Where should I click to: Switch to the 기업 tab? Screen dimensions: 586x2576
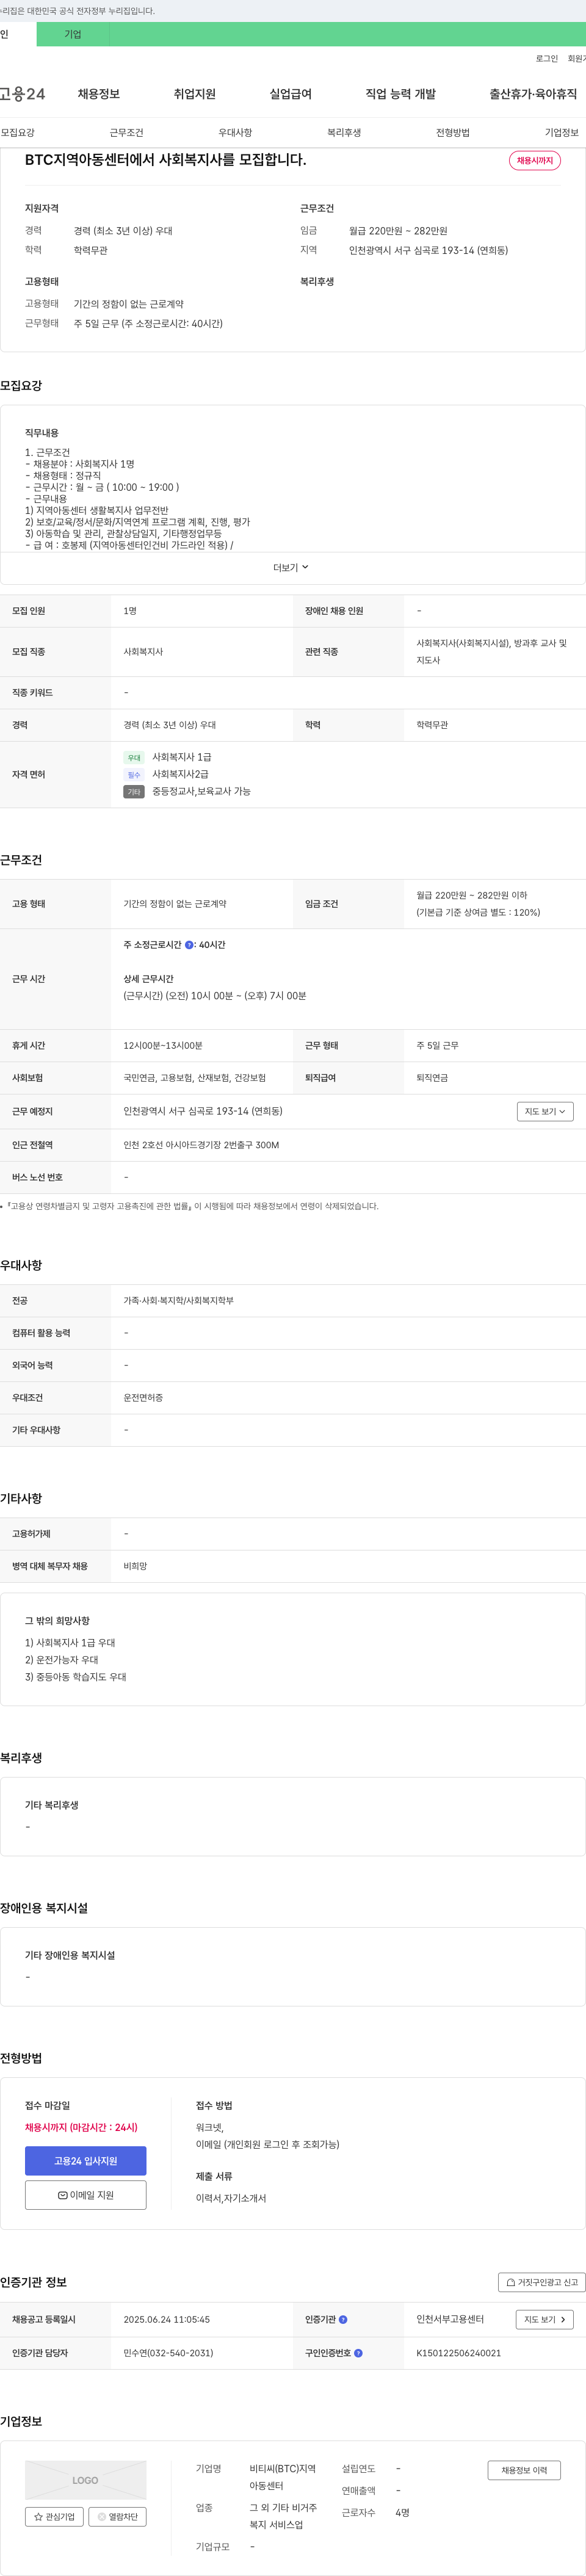point(73,34)
